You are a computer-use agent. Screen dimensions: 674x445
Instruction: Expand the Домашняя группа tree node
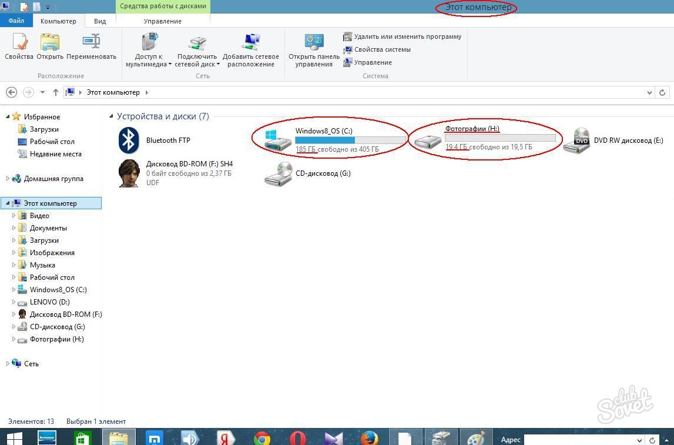(x=8, y=179)
